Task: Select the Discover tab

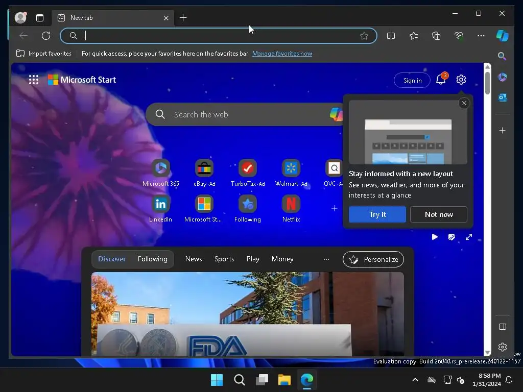Action: [x=112, y=259]
